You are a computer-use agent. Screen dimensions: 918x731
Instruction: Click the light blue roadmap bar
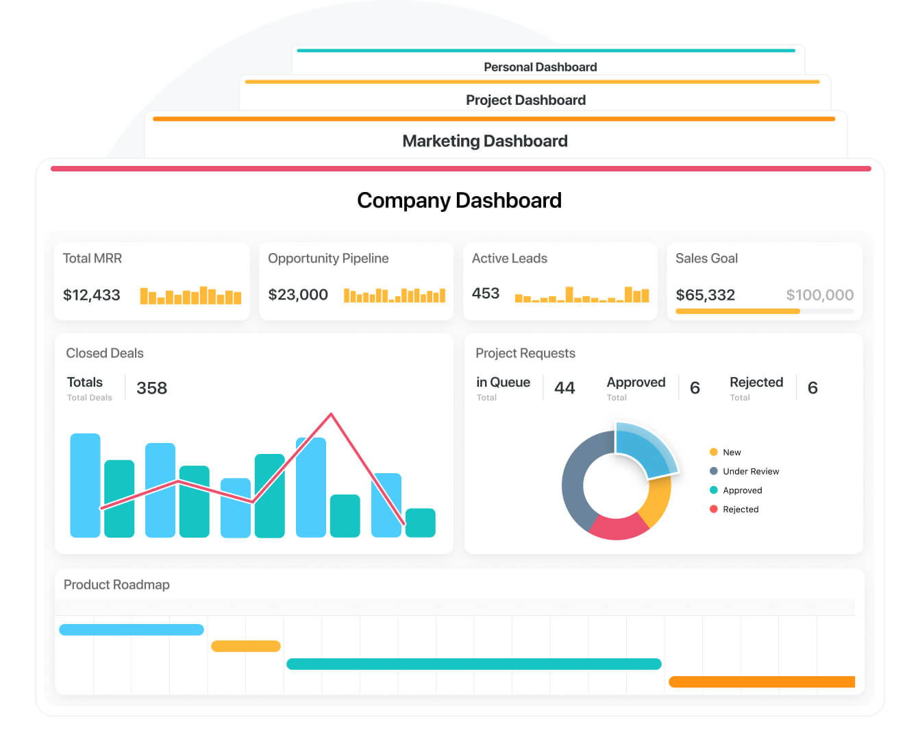pyautogui.click(x=132, y=630)
